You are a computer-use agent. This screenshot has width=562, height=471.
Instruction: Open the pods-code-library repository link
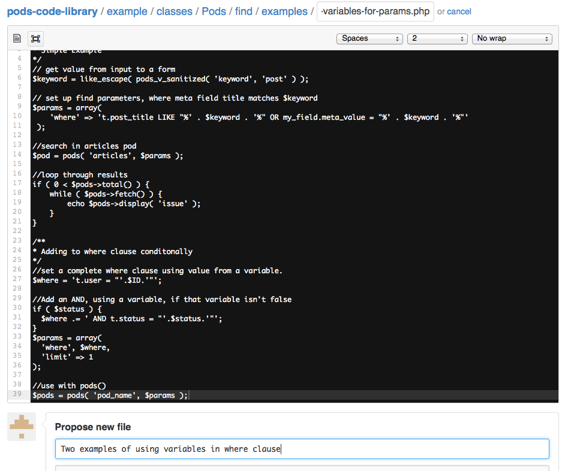[52, 11]
